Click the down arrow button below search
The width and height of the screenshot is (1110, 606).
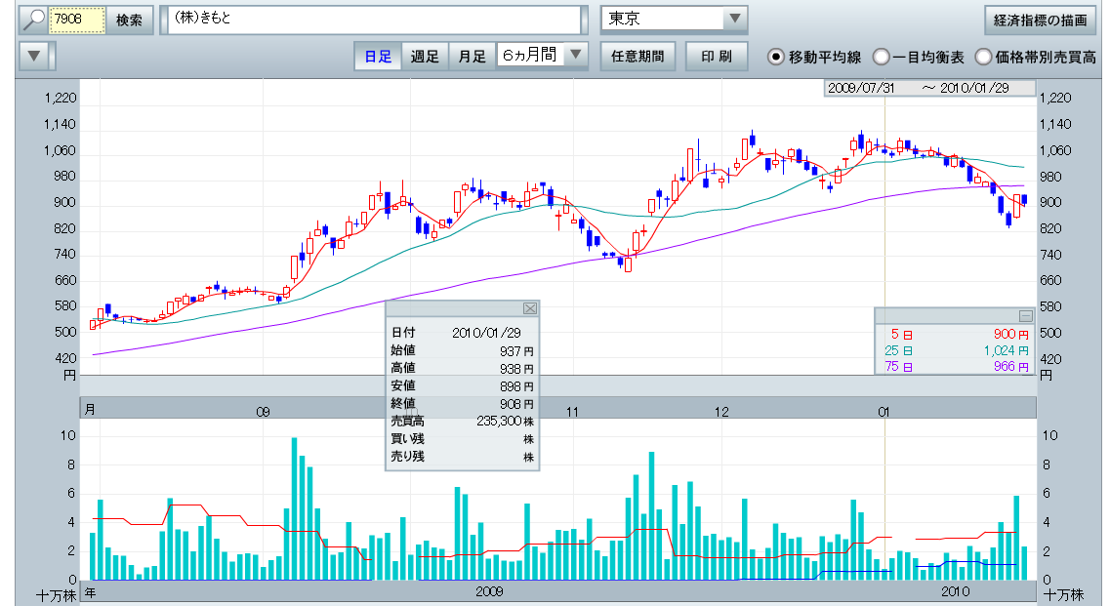(34, 56)
